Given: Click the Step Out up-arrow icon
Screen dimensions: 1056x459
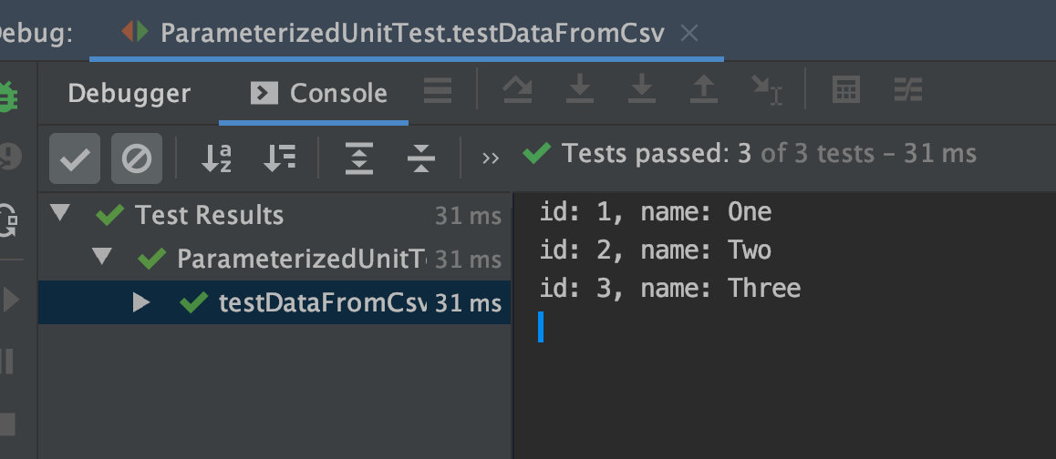Looking at the screenshot, I should [x=703, y=89].
